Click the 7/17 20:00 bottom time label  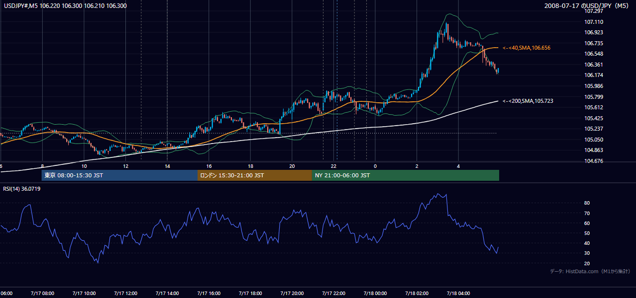tap(292, 294)
